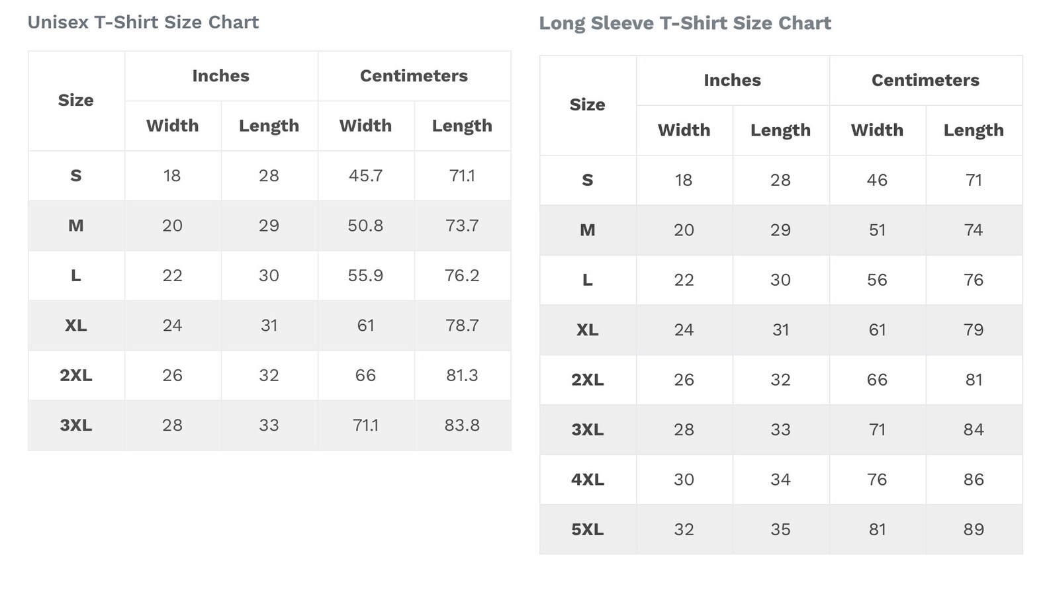Viewport: 1051px width, 610px height.
Task: Click the 76.2 length cell for size L
Action: click(462, 276)
